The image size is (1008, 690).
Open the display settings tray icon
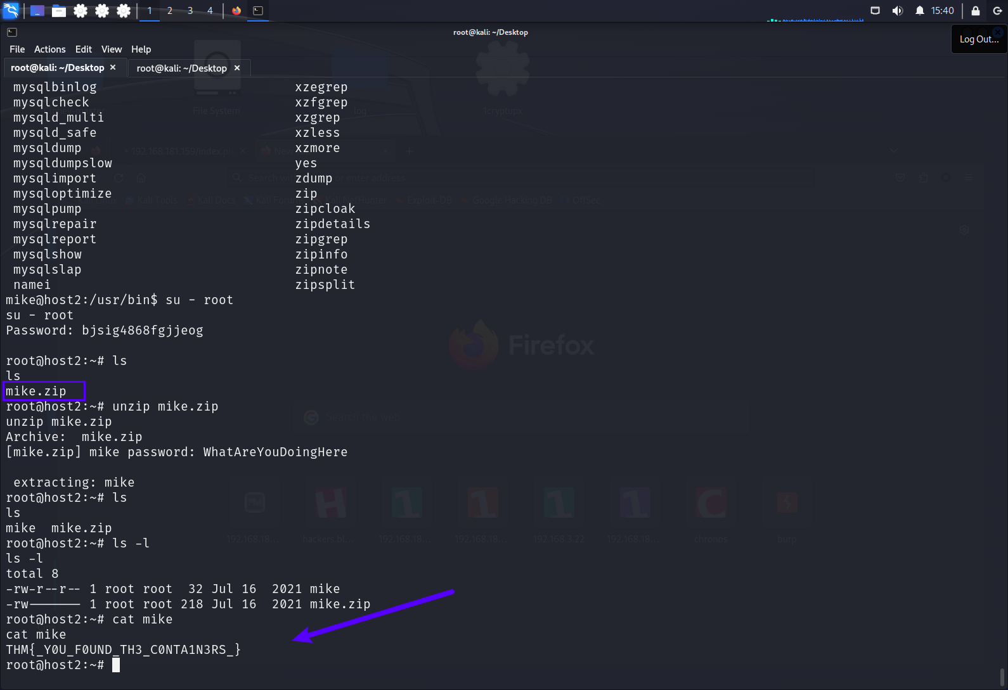pyautogui.click(x=876, y=11)
